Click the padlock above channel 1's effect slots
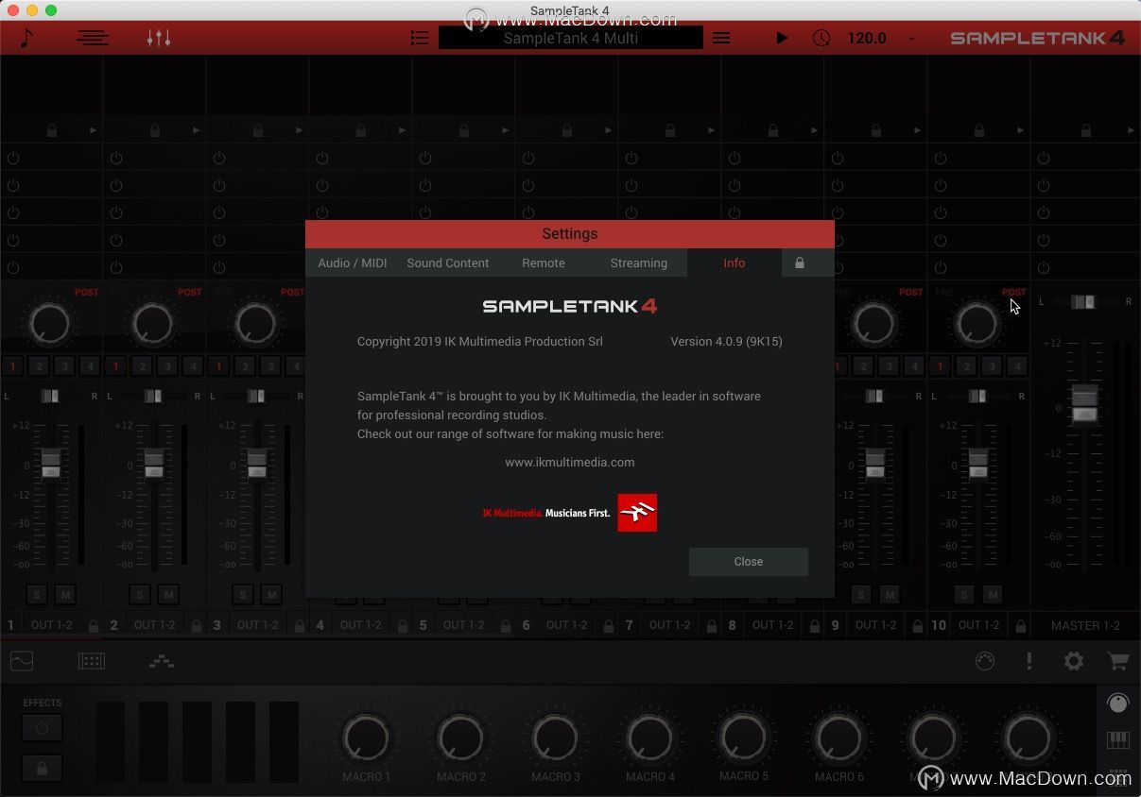The image size is (1141, 797). click(52, 130)
